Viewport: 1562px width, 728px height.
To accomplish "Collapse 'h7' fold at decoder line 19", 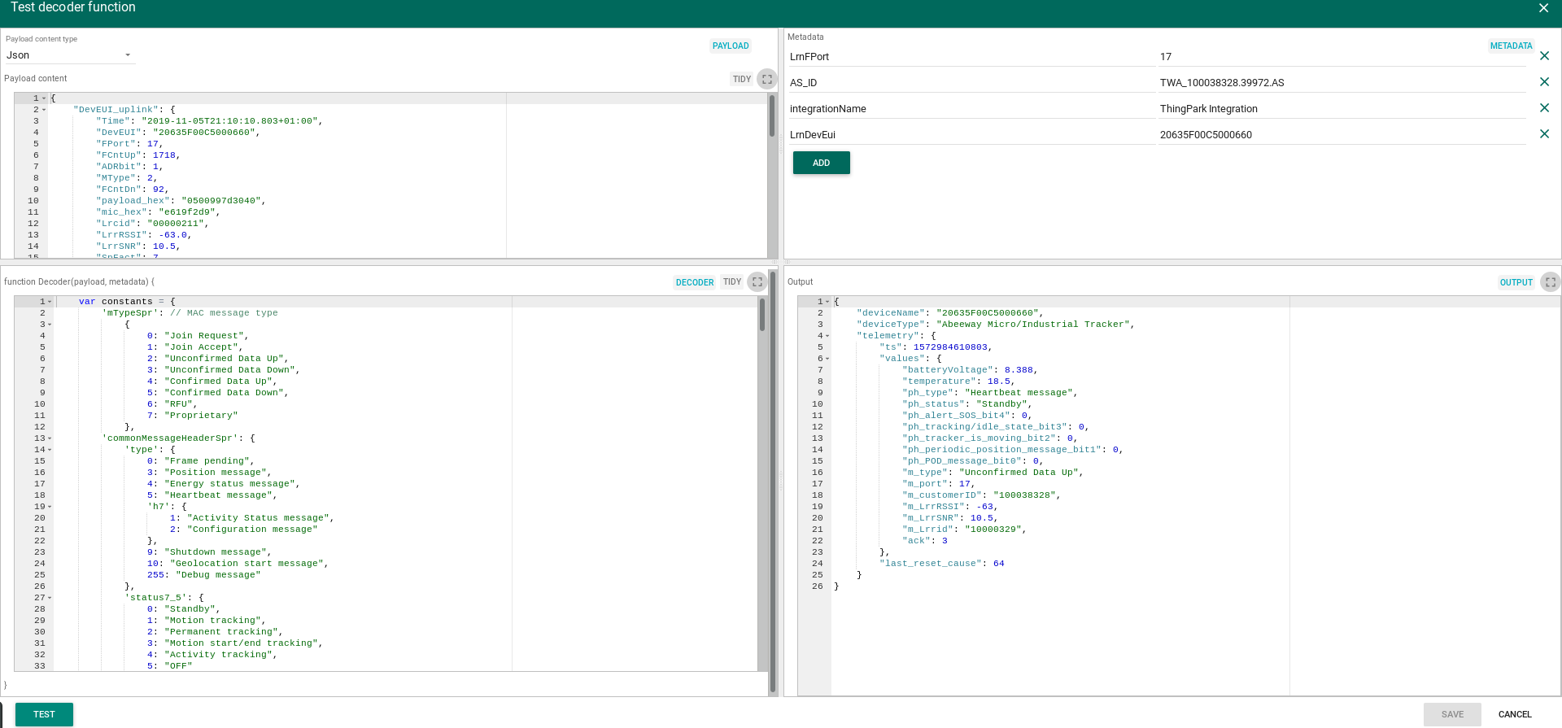I will pyautogui.click(x=50, y=507).
